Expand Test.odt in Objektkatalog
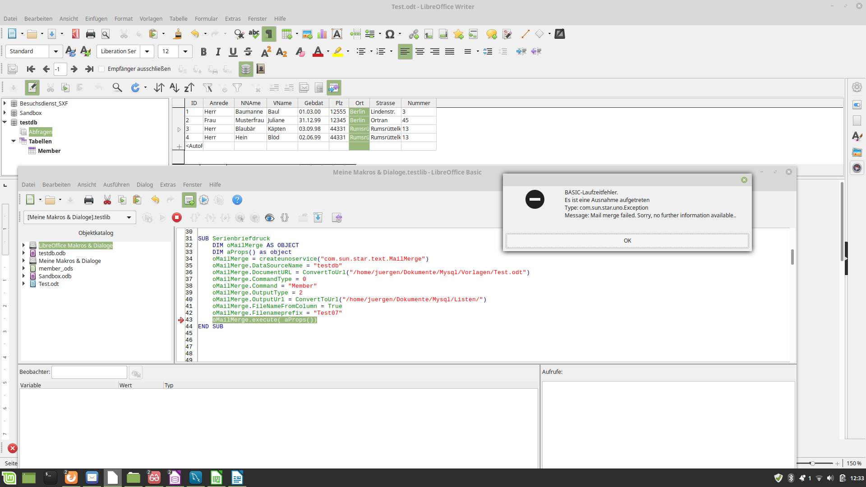Screen dimensions: 866x487 coord(23,284)
